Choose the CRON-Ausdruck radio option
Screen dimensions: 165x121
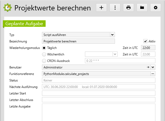44,61
